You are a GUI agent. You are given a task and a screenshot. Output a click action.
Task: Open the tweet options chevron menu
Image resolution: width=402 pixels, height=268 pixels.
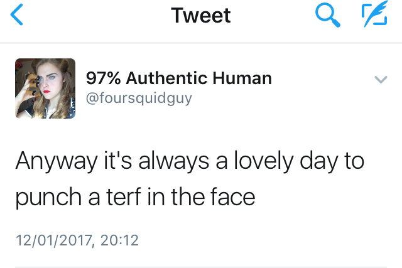tap(381, 80)
